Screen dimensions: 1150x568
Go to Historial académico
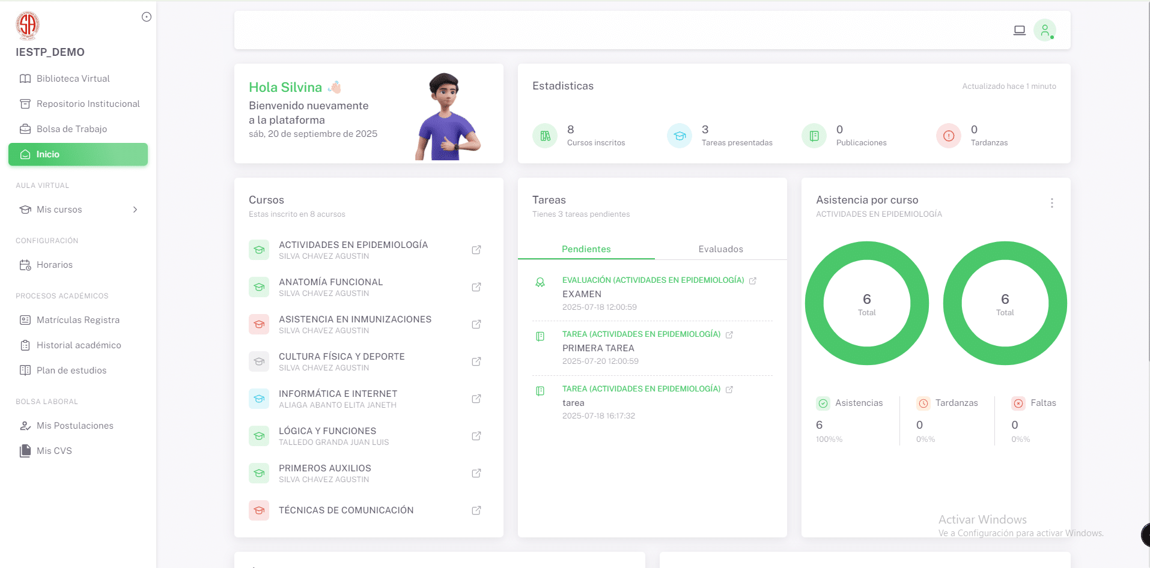(79, 345)
